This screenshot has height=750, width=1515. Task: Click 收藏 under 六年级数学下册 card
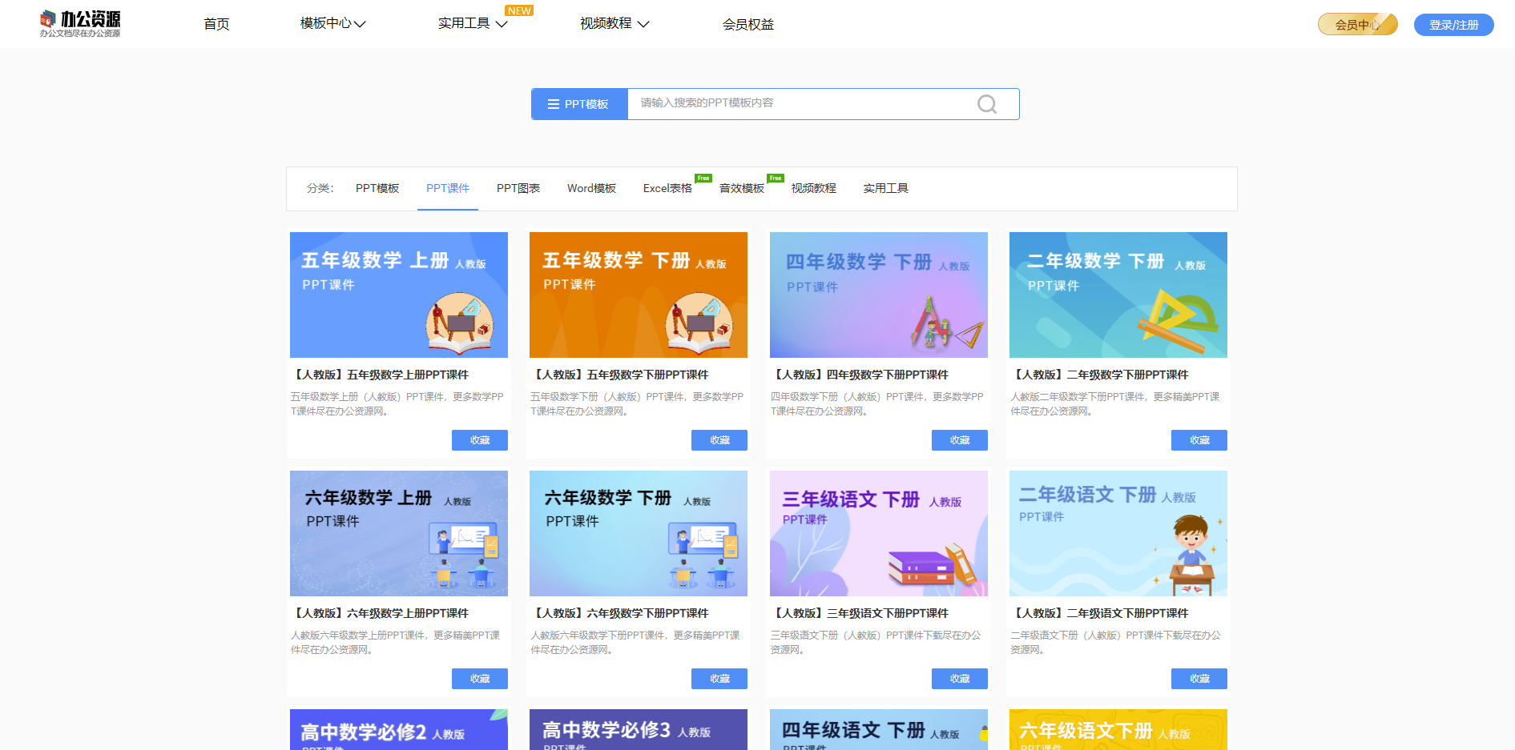coord(719,679)
